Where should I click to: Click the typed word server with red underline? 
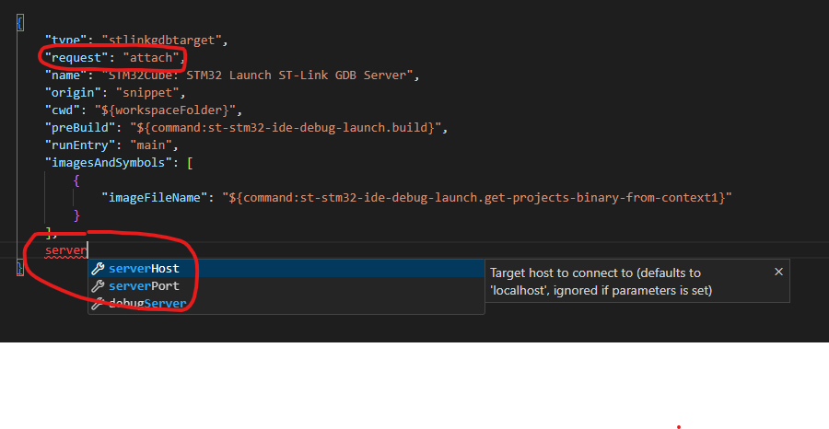[x=65, y=250]
